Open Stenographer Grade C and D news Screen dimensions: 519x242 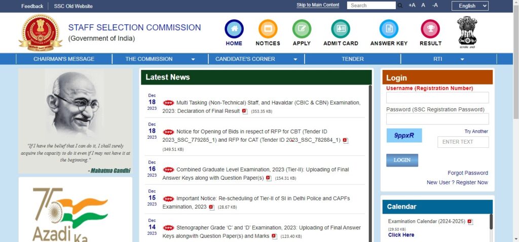(262, 232)
